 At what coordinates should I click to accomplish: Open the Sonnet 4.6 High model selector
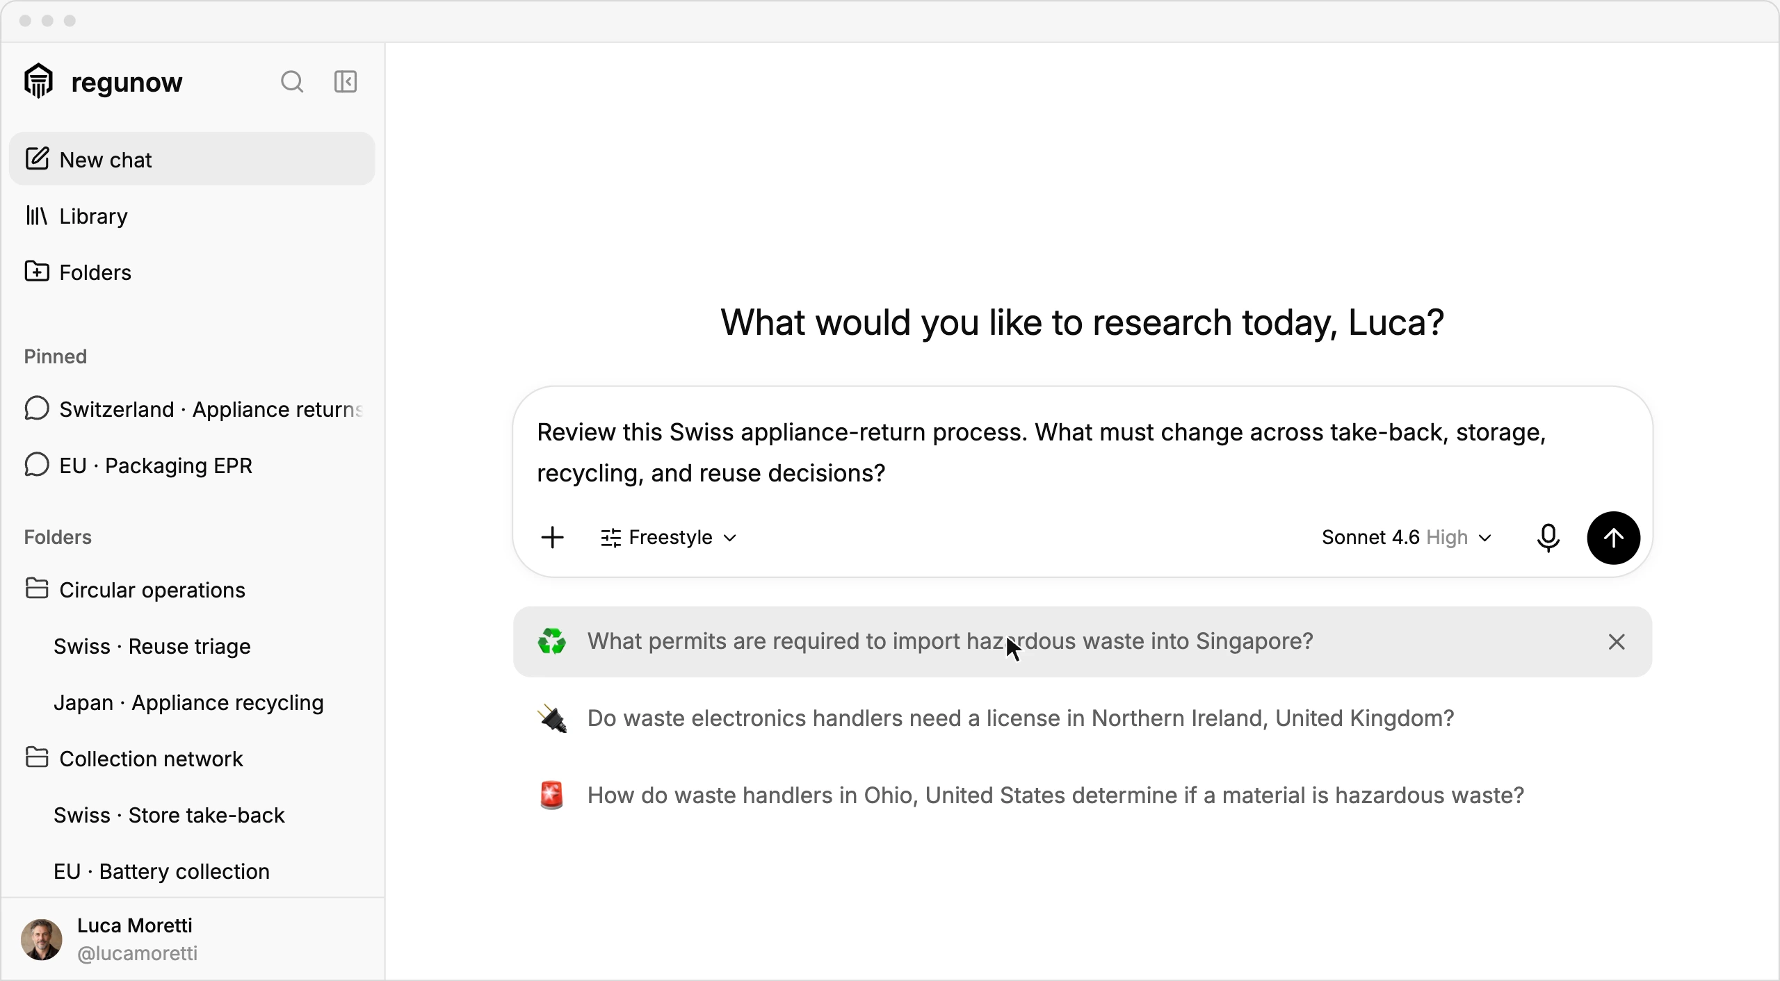click(1407, 538)
